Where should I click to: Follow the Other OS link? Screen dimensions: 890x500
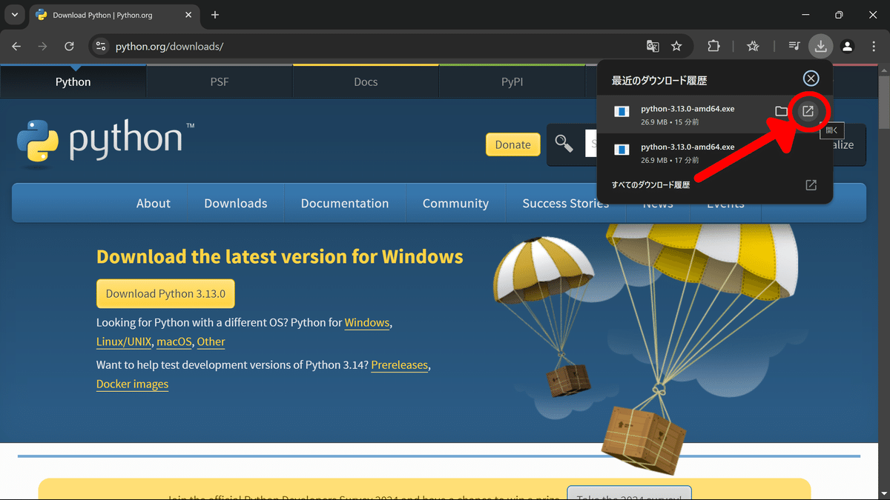pyautogui.click(x=211, y=342)
